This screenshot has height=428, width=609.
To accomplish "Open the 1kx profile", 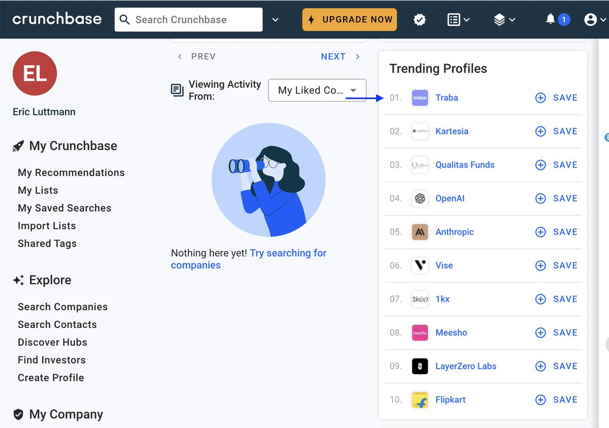I will click(x=443, y=299).
